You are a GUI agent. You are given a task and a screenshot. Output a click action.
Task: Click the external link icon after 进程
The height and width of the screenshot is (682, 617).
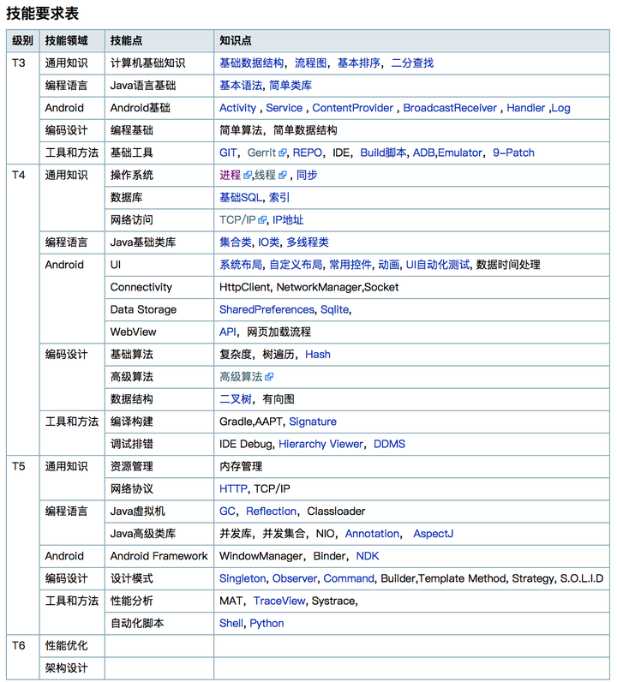tap(248, 176)
